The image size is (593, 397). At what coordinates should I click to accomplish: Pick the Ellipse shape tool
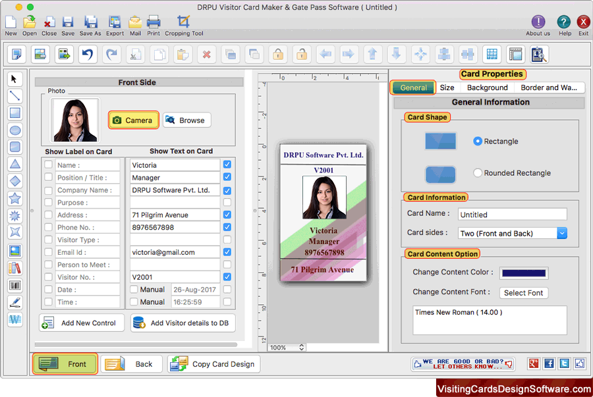14,130
